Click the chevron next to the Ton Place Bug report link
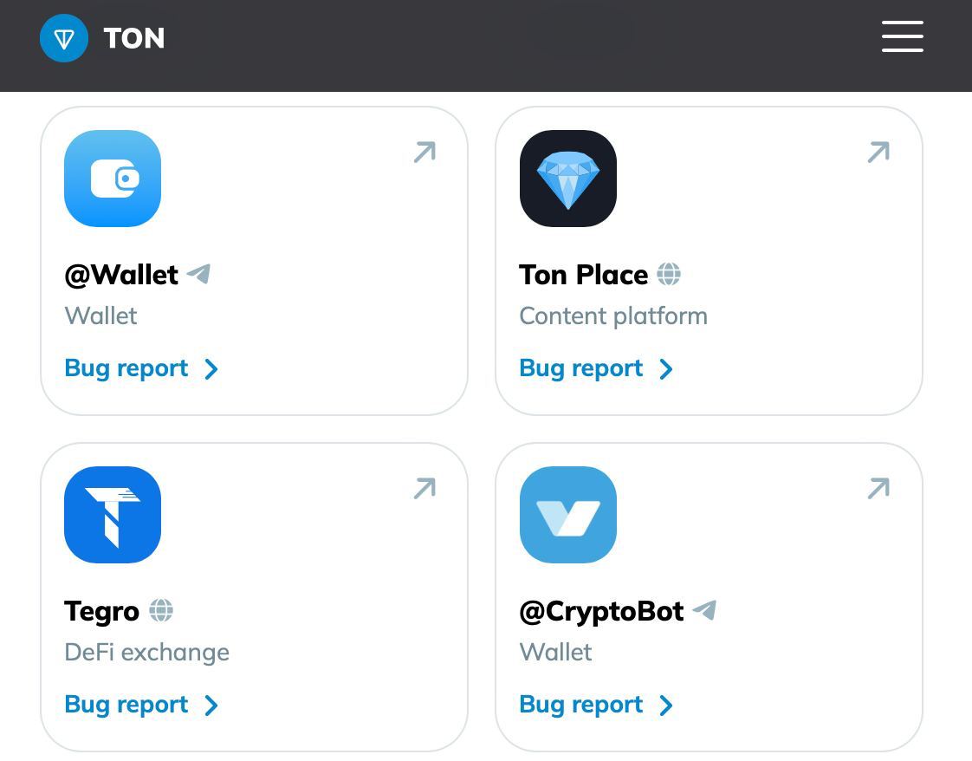 (x=666, y=369)
